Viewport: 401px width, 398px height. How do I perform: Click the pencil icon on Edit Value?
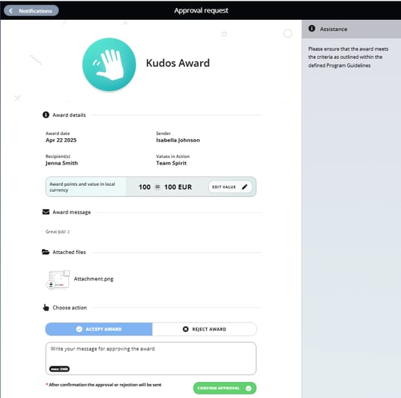tap(245, 187)
